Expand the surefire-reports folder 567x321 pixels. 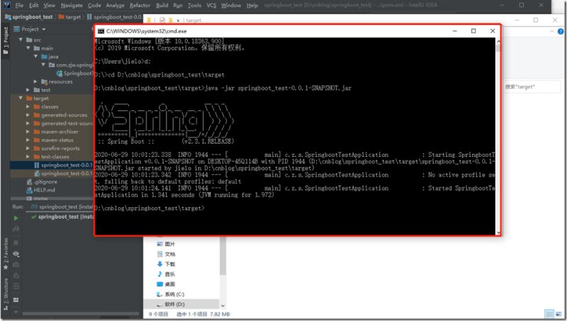coord(28,148)
